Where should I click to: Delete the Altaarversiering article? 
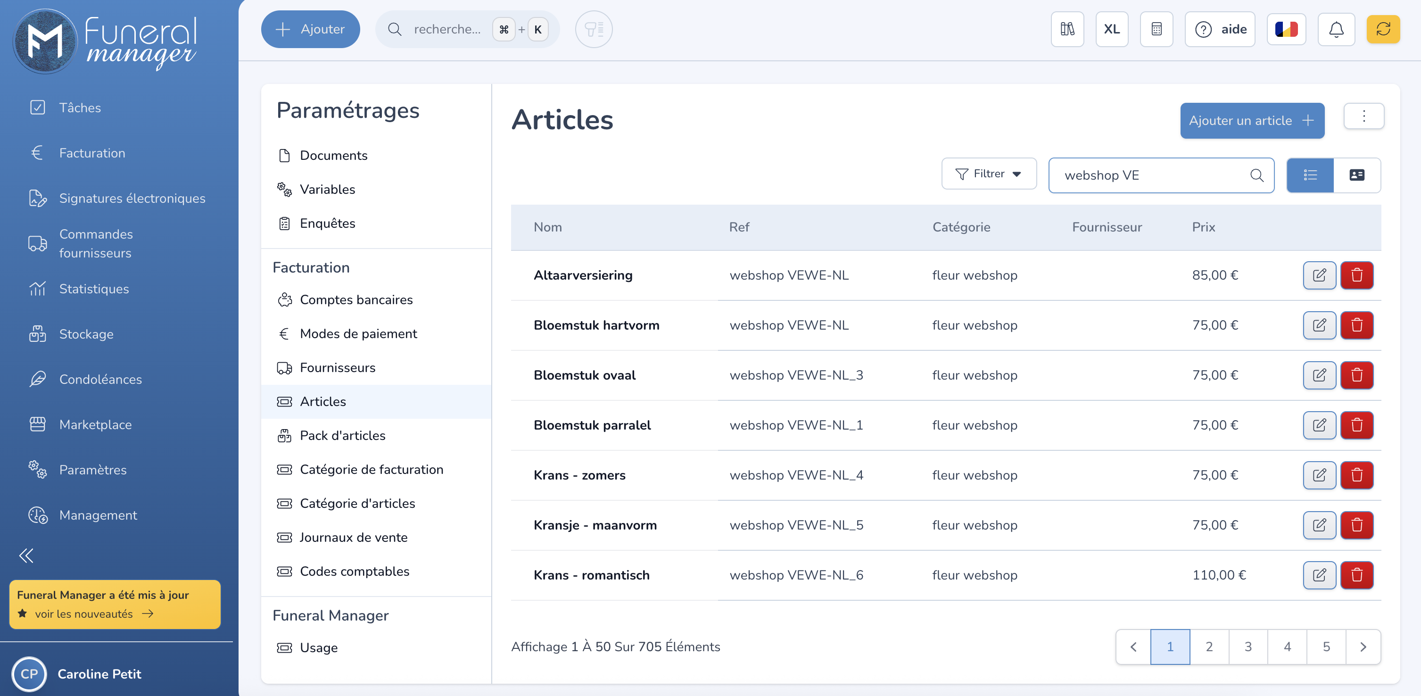click(1356, 275)
